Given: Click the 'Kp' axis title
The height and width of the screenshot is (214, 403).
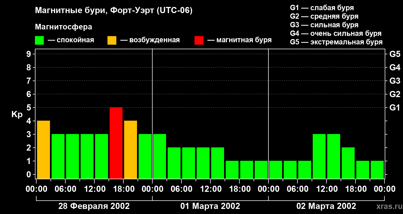Looking at the screenshot, I should (17, 114).
